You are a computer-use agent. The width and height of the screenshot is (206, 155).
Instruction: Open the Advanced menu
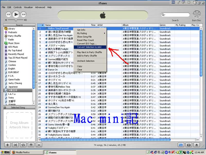point(40,7)
